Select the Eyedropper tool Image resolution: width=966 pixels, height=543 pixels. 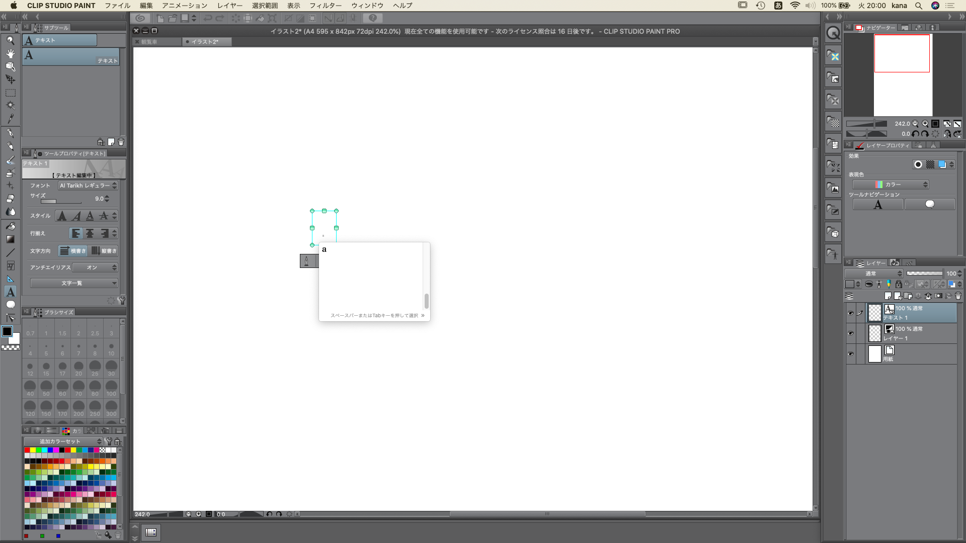point(10,119)
